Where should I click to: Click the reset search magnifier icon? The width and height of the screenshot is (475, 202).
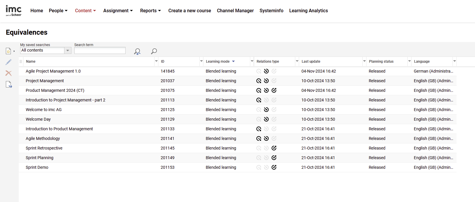[x=137, y=52]
